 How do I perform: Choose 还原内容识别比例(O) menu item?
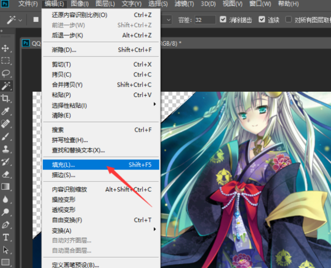tap(101, 15)
